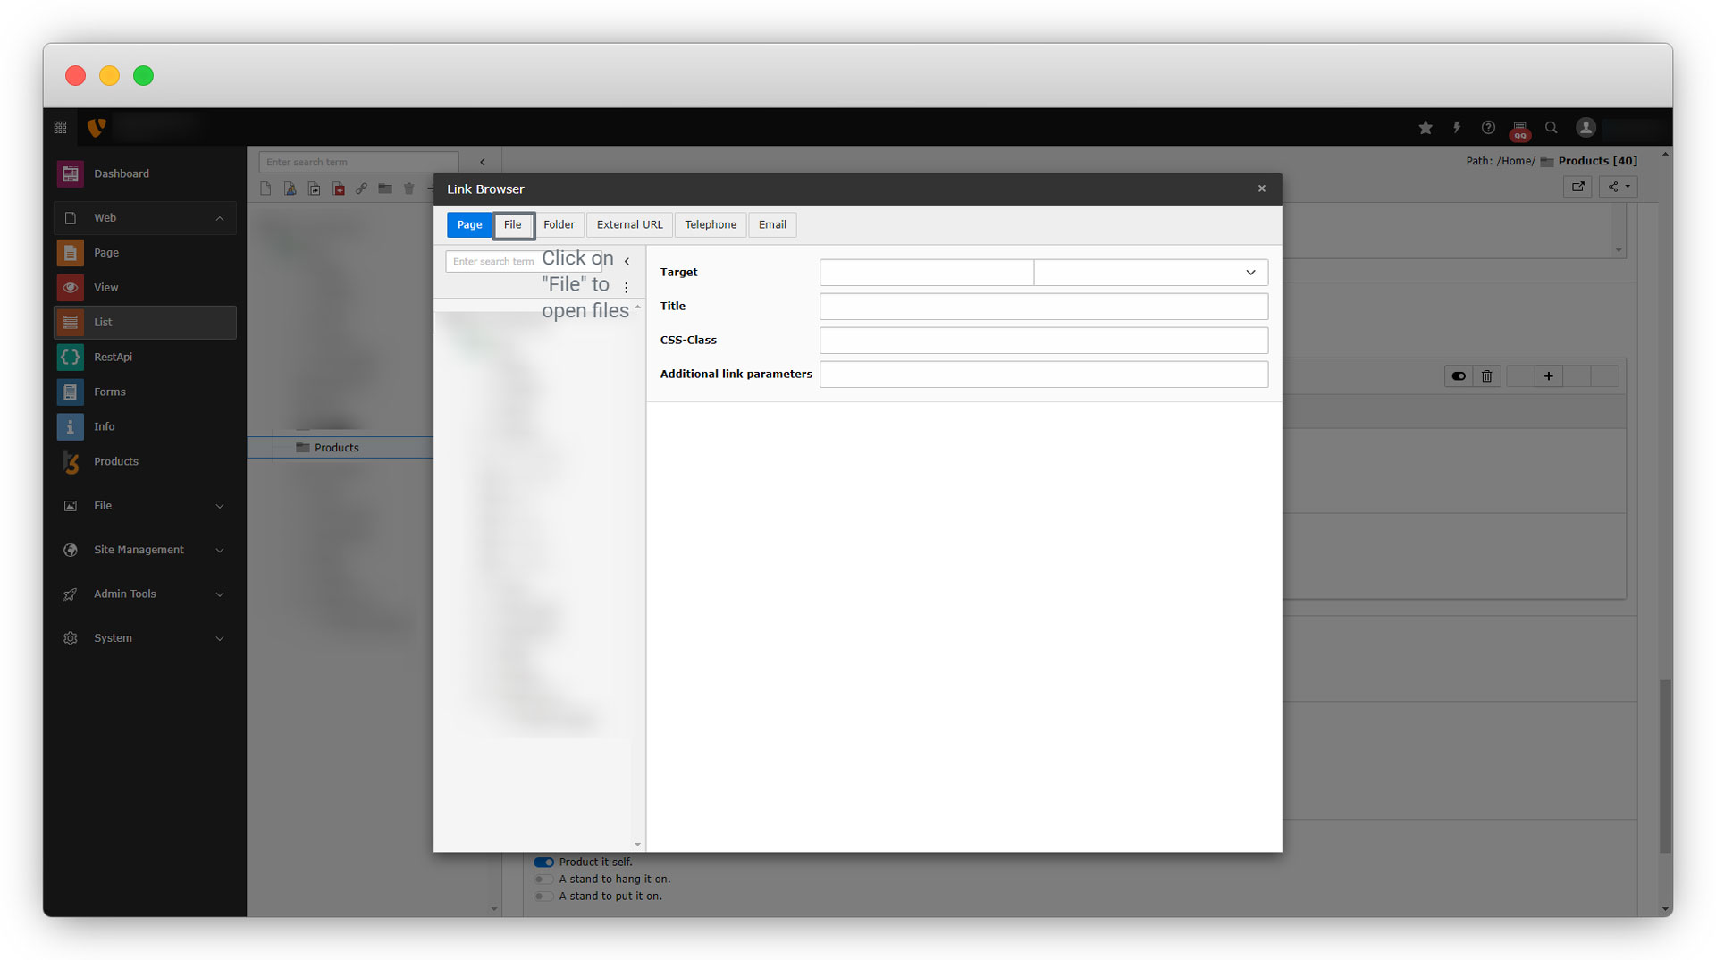Screen dimensions: 1716x960
Task: Switch to the File tab
Action: [513, 225]
